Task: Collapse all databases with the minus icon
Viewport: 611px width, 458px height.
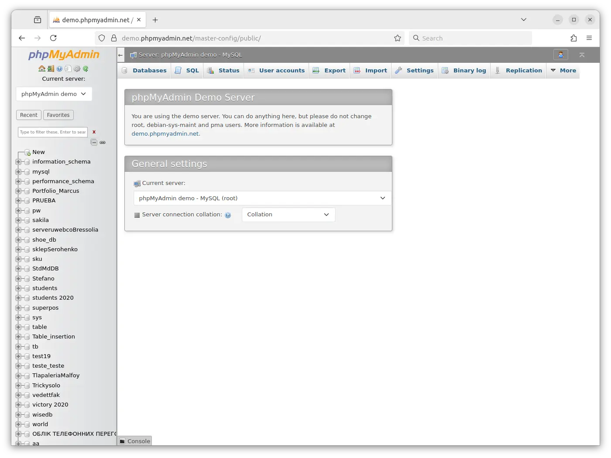Action: (94, 142)
